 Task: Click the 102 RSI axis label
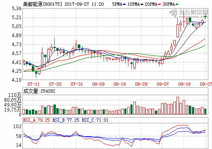pos(17,127)
